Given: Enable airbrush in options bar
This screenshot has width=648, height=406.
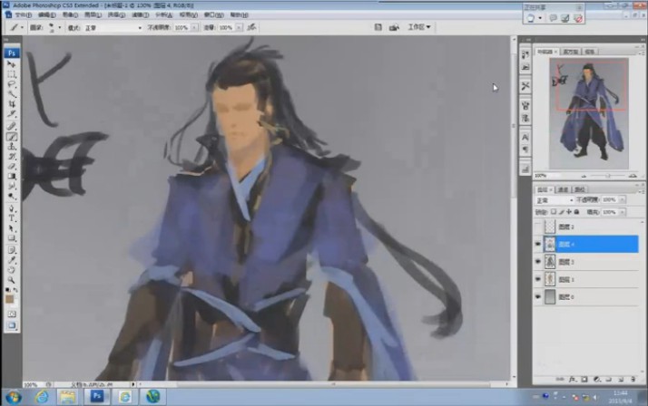Looking at the screenshot, I should (x=251, y=27).
